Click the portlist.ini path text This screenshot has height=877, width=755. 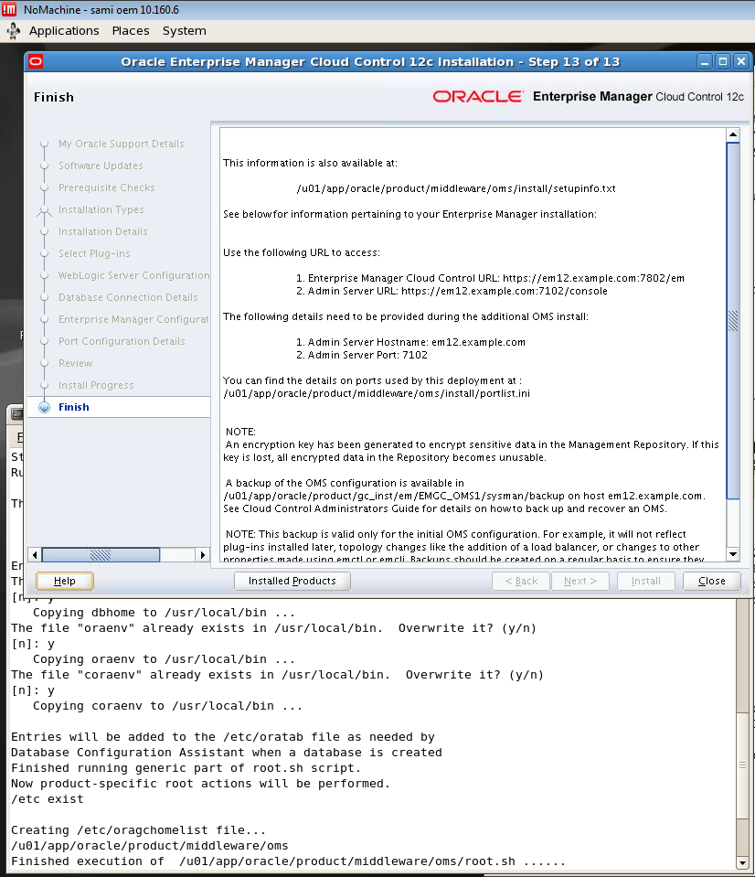pos(377,393)
